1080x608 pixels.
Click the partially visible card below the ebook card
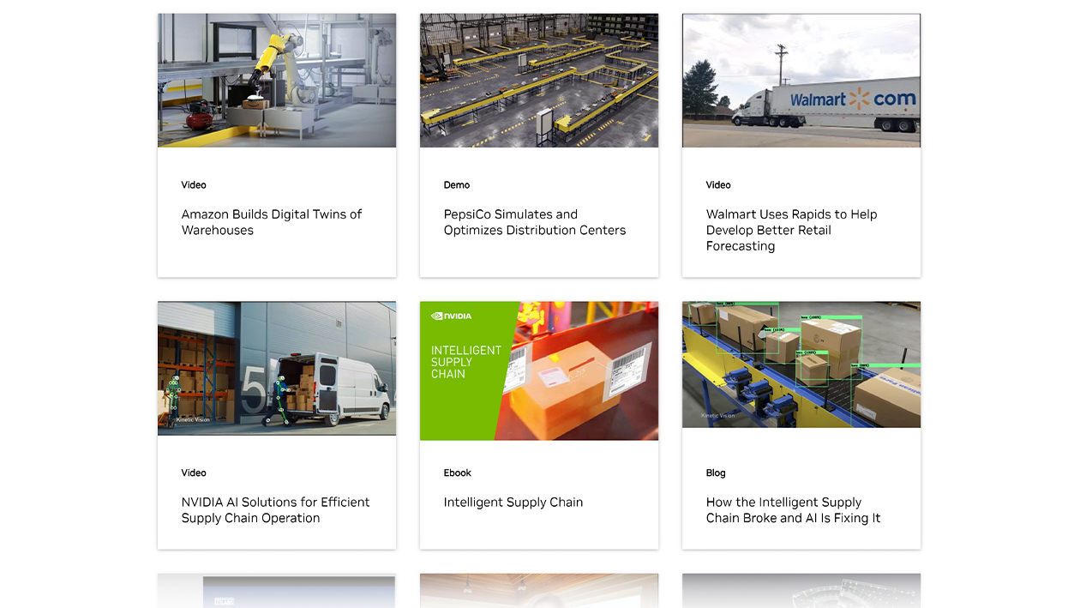coord(538,592)
